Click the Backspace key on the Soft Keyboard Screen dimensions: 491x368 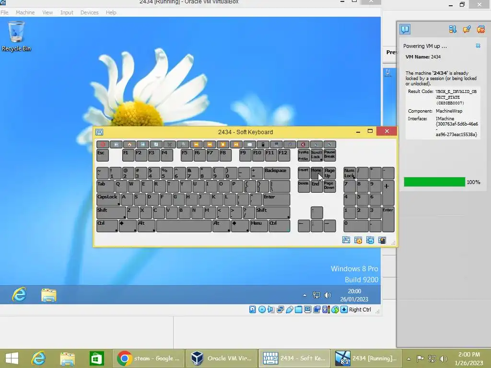point(277,173)
